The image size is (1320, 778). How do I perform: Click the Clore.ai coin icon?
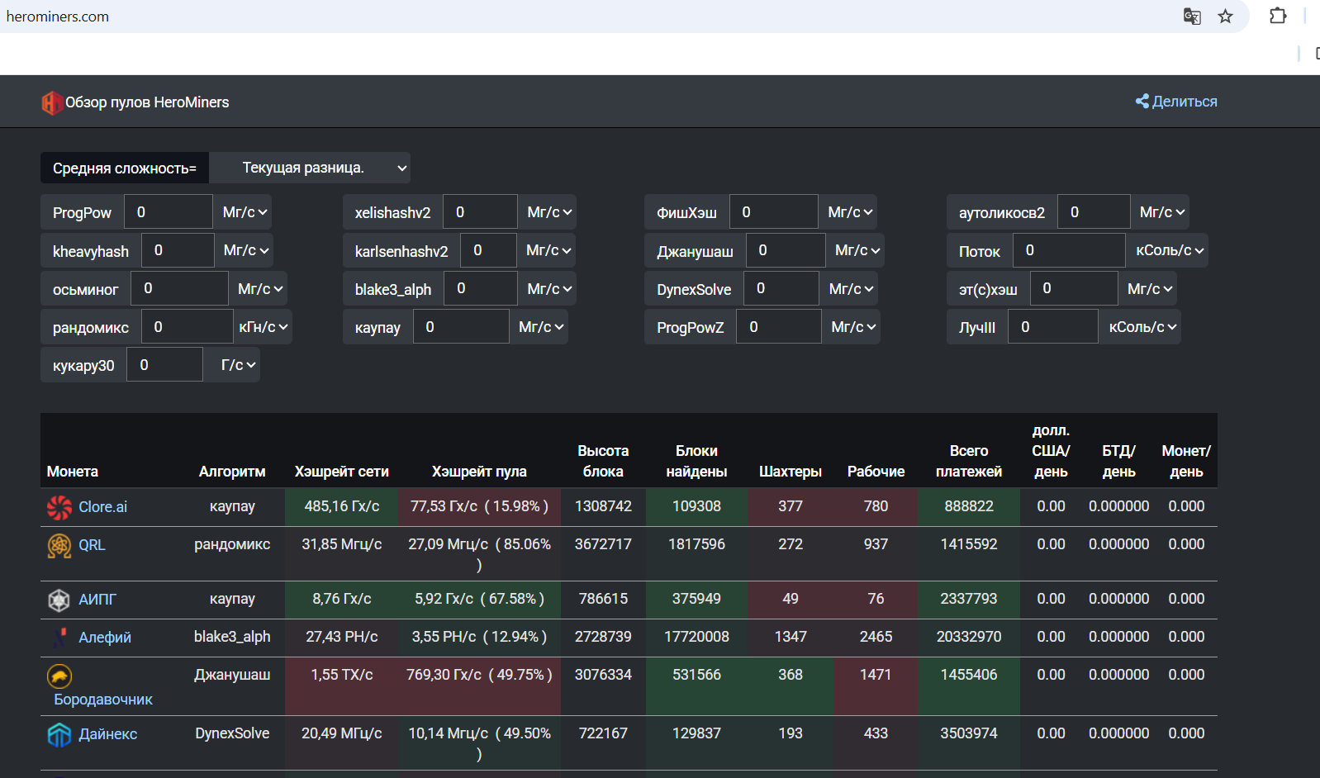click(x=59, y=507)
